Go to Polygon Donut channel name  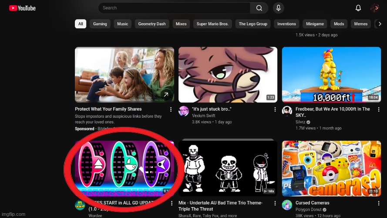click(x=309, y=210)
